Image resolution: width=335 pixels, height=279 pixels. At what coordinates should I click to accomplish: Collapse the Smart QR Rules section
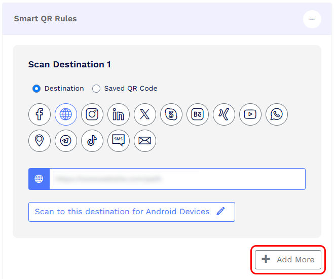click(x=312, y=19)
